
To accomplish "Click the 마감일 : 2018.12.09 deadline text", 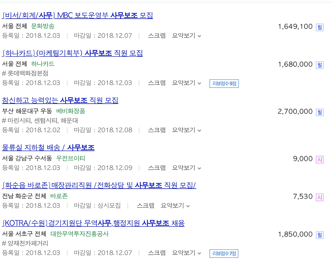I will click(x=103, y=168).
